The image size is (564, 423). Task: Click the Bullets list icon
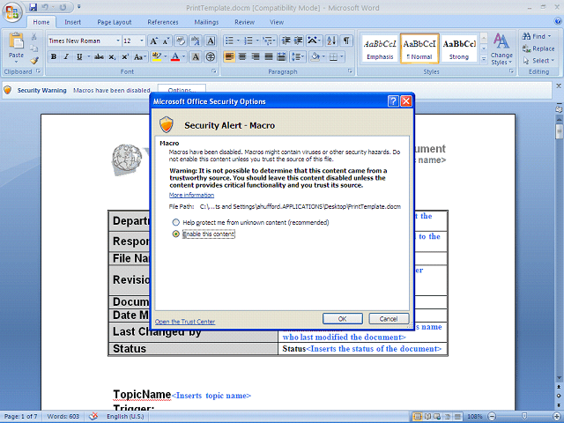pos(229,41)
